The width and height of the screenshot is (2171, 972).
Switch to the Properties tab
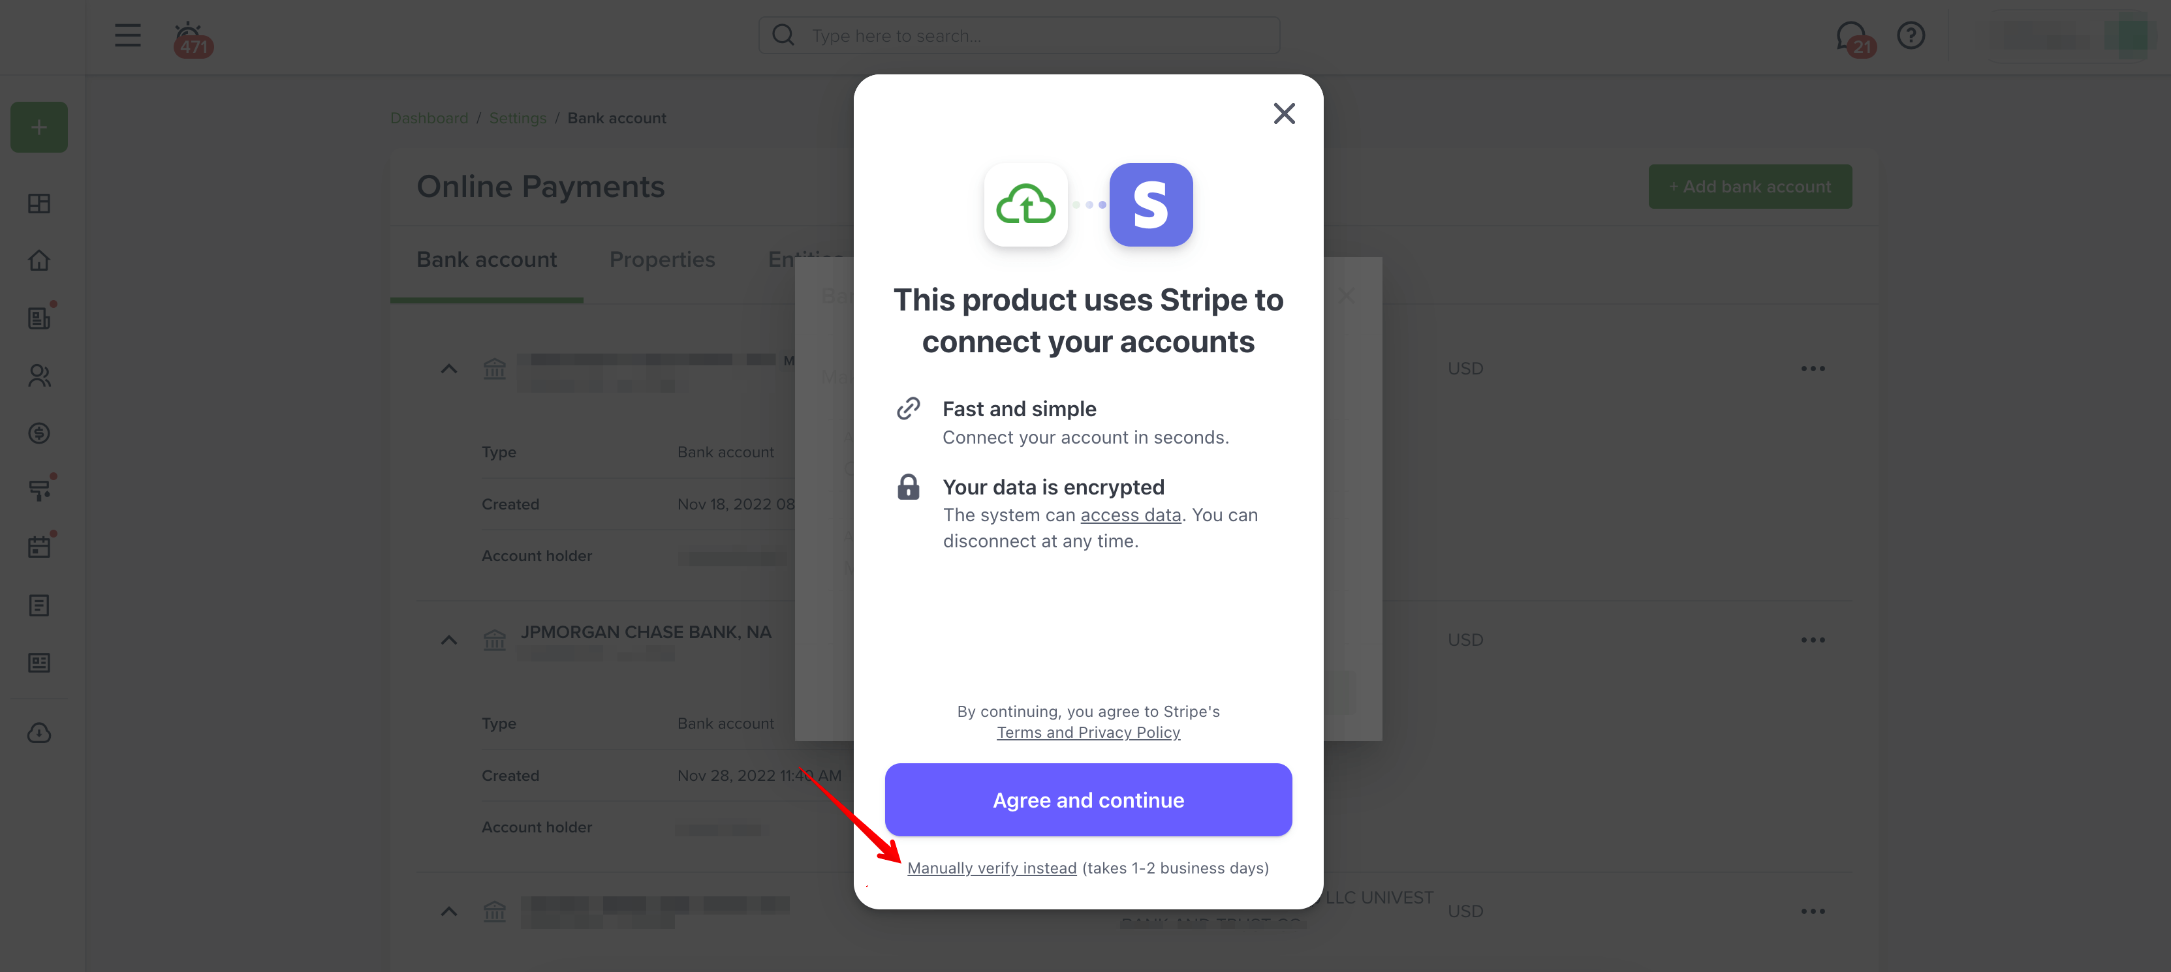pyautogui.click(x=663, y=260)
